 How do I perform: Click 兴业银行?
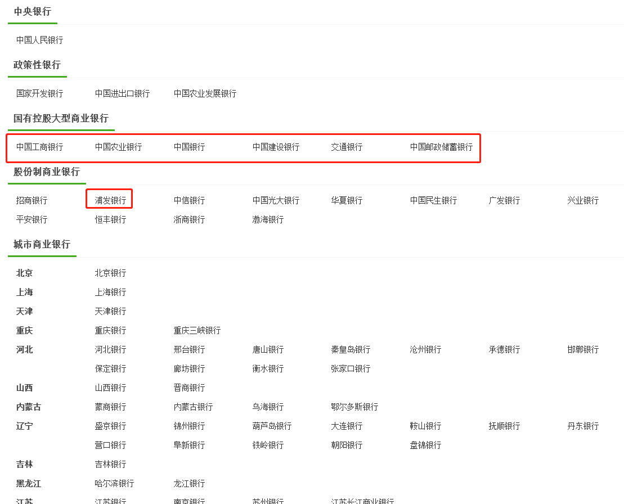pyautogui.click(x=583, y=200)
